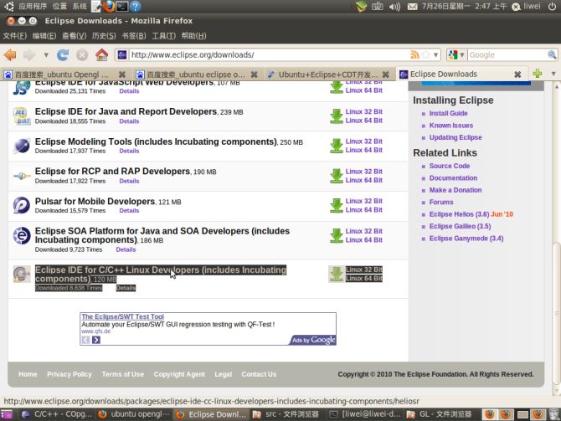Click the stop loading icon

click(x=82, y=55)
